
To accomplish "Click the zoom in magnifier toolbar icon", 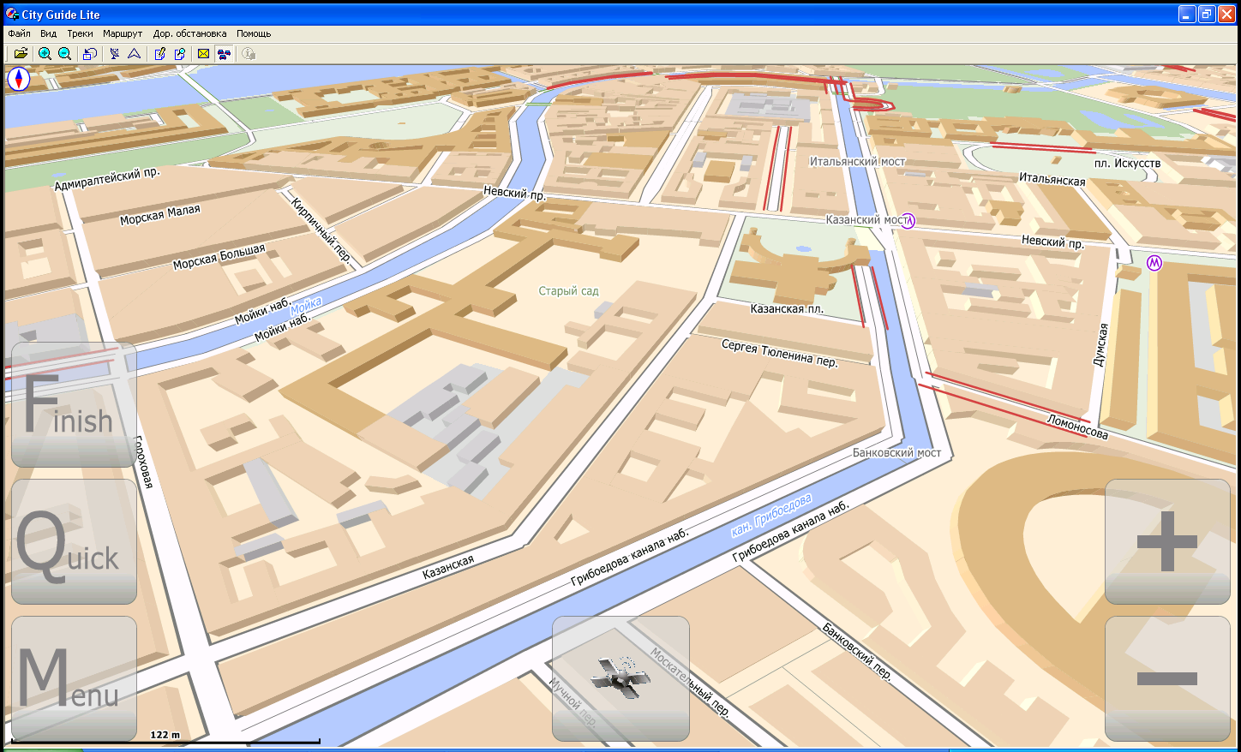I will (x=45, y=54).
